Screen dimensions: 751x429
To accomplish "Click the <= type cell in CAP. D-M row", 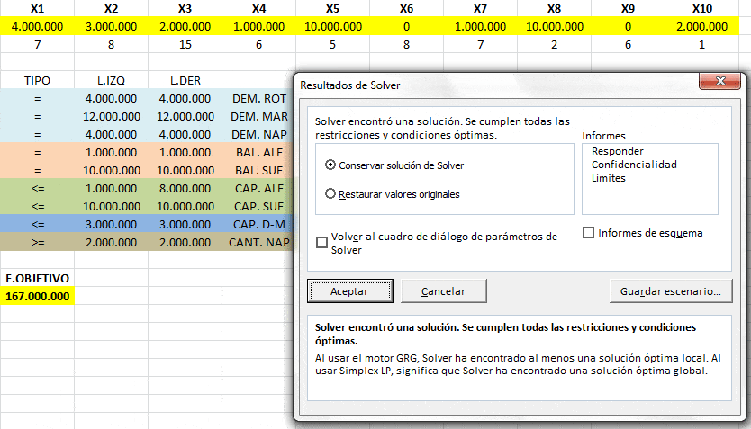I will pos(37,224).
